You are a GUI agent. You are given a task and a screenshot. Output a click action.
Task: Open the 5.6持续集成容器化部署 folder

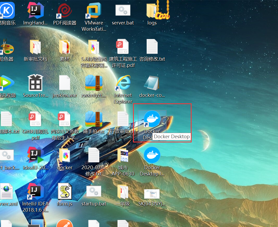point(94,47)
